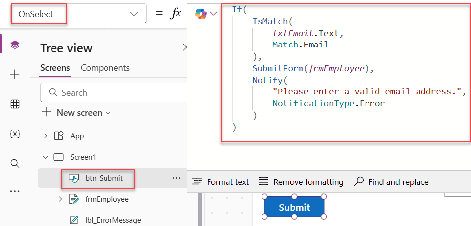
Task: Collapse the Screen1 tree node
Action: [46, 157]
